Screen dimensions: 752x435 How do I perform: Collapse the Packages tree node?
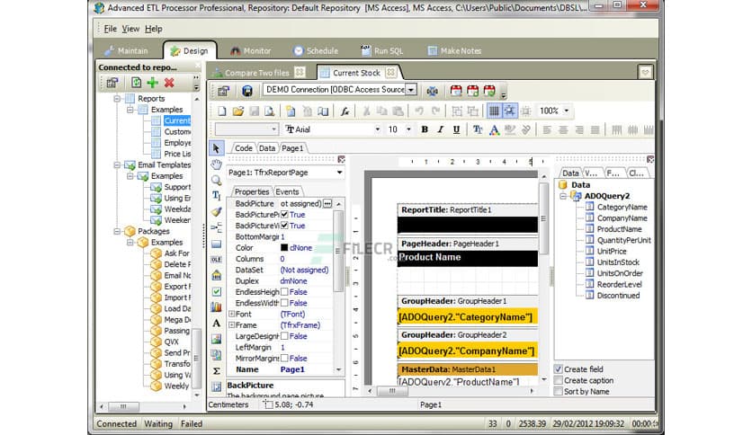click(x=117, y=231)
